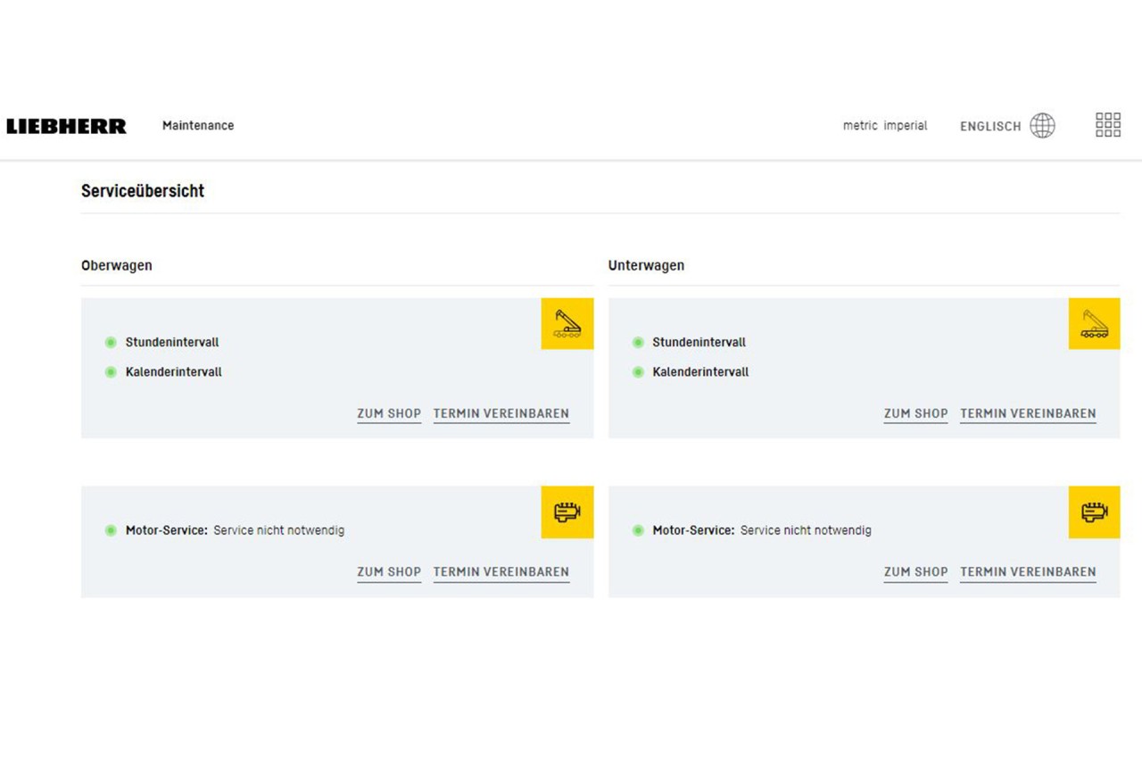Click the Oberwagen crane icon

[567, 323]
